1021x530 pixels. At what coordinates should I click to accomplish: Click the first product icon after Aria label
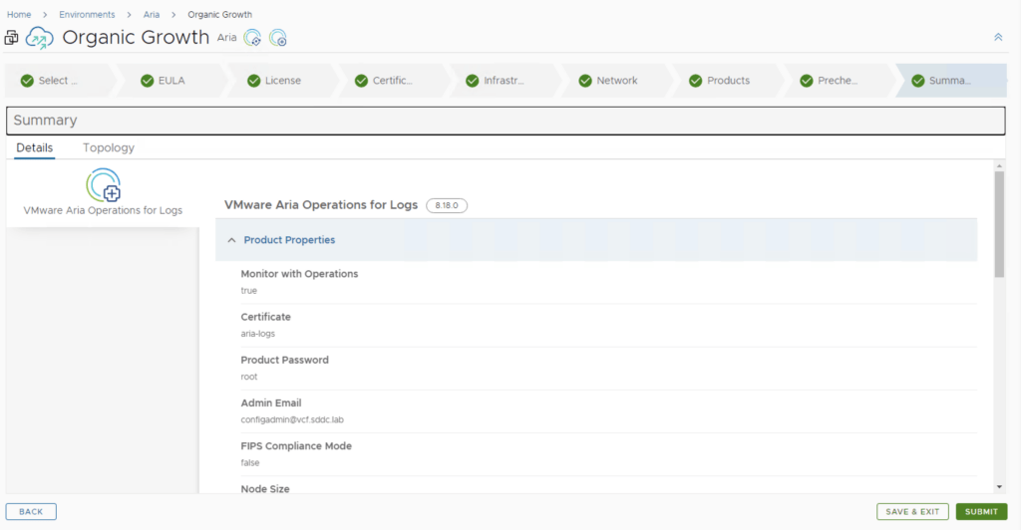click(253, 38)
